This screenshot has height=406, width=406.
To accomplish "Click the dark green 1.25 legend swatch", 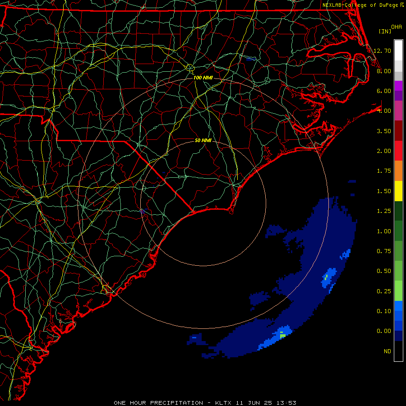I will click(x=398, y=211).
